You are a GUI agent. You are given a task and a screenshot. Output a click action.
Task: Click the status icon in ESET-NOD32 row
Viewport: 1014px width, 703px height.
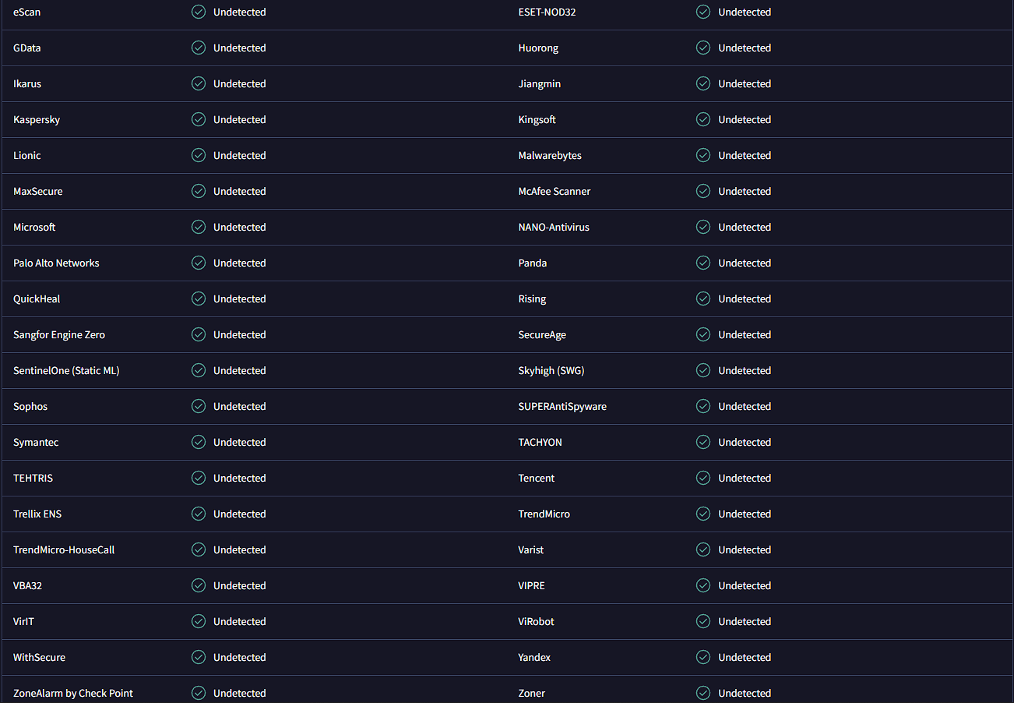pyautogui.click(x=703, y=12)
